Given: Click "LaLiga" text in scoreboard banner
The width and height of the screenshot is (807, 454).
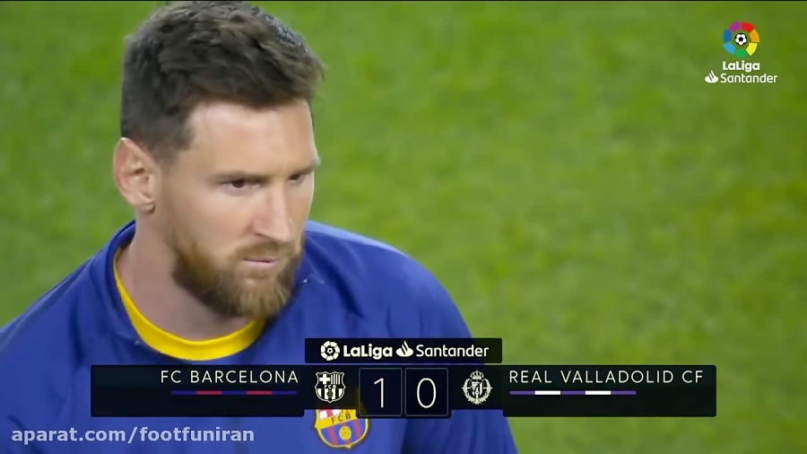Looking at the screenshot, I should pos(368,352).
